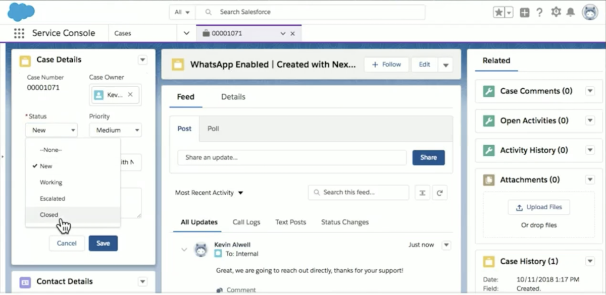The width and height of the screenshot is (606, 295).
Task: Close the 00001071 workspace tab
Action: 292,34
